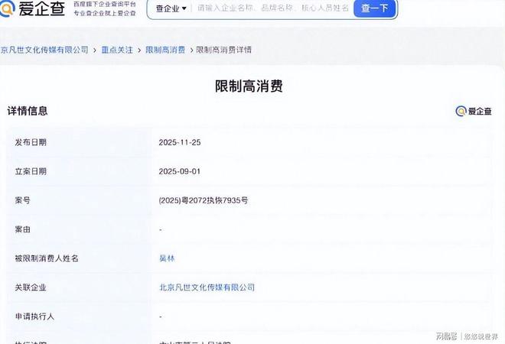
Task: Open the restricted person name link
Action: pyautogui.click(x=167, y=258)
